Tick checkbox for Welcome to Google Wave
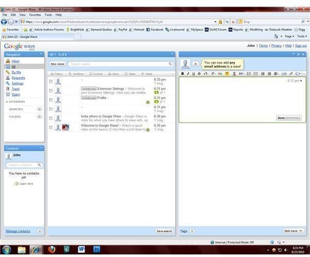 click(x=51, y=127)
